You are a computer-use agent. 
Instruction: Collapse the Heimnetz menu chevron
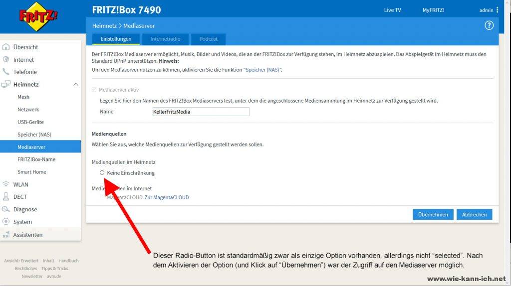75,85
